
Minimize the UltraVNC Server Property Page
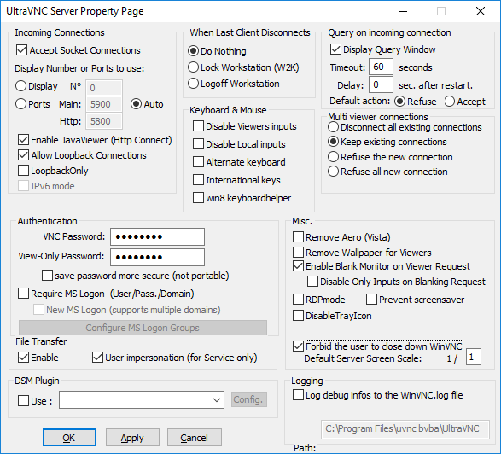[403, 11]
